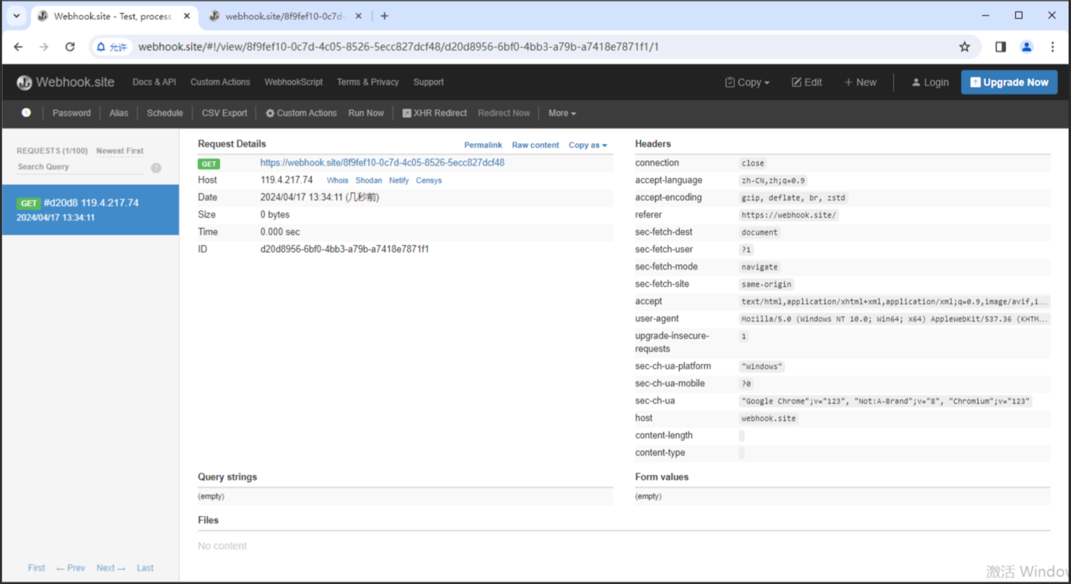
Task: Click Redirect Now in the toolbar
Action: [x=504, y=113]
